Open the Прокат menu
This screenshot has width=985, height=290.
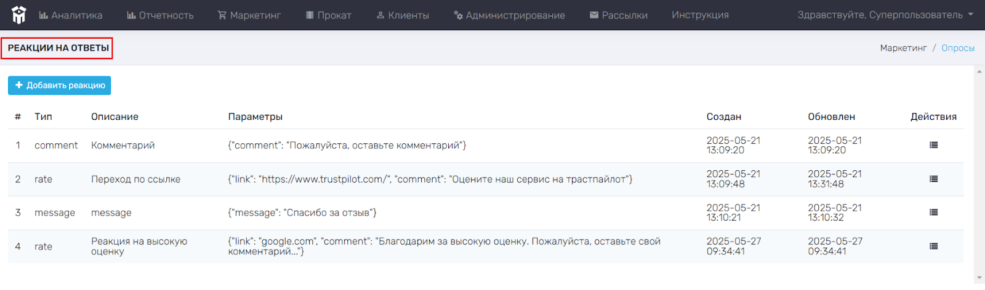329,15
